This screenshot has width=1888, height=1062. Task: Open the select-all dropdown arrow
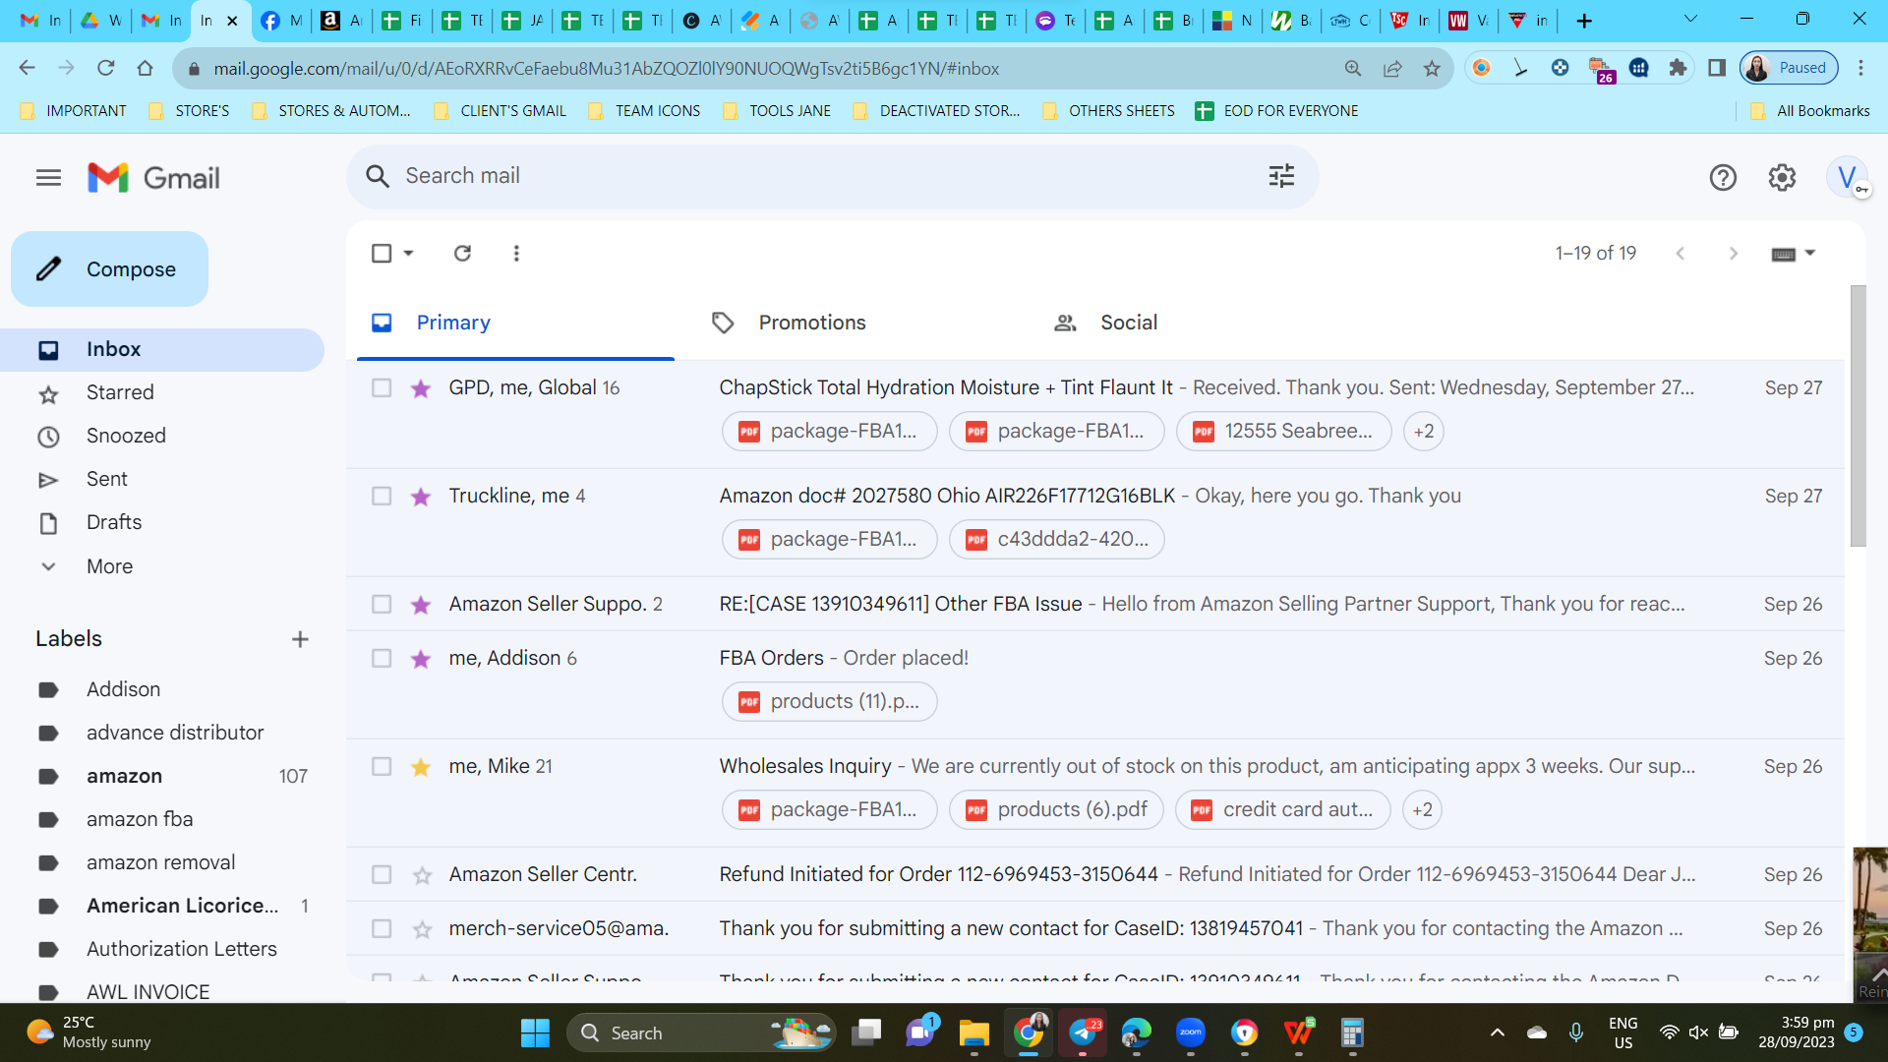click(409, 254)
